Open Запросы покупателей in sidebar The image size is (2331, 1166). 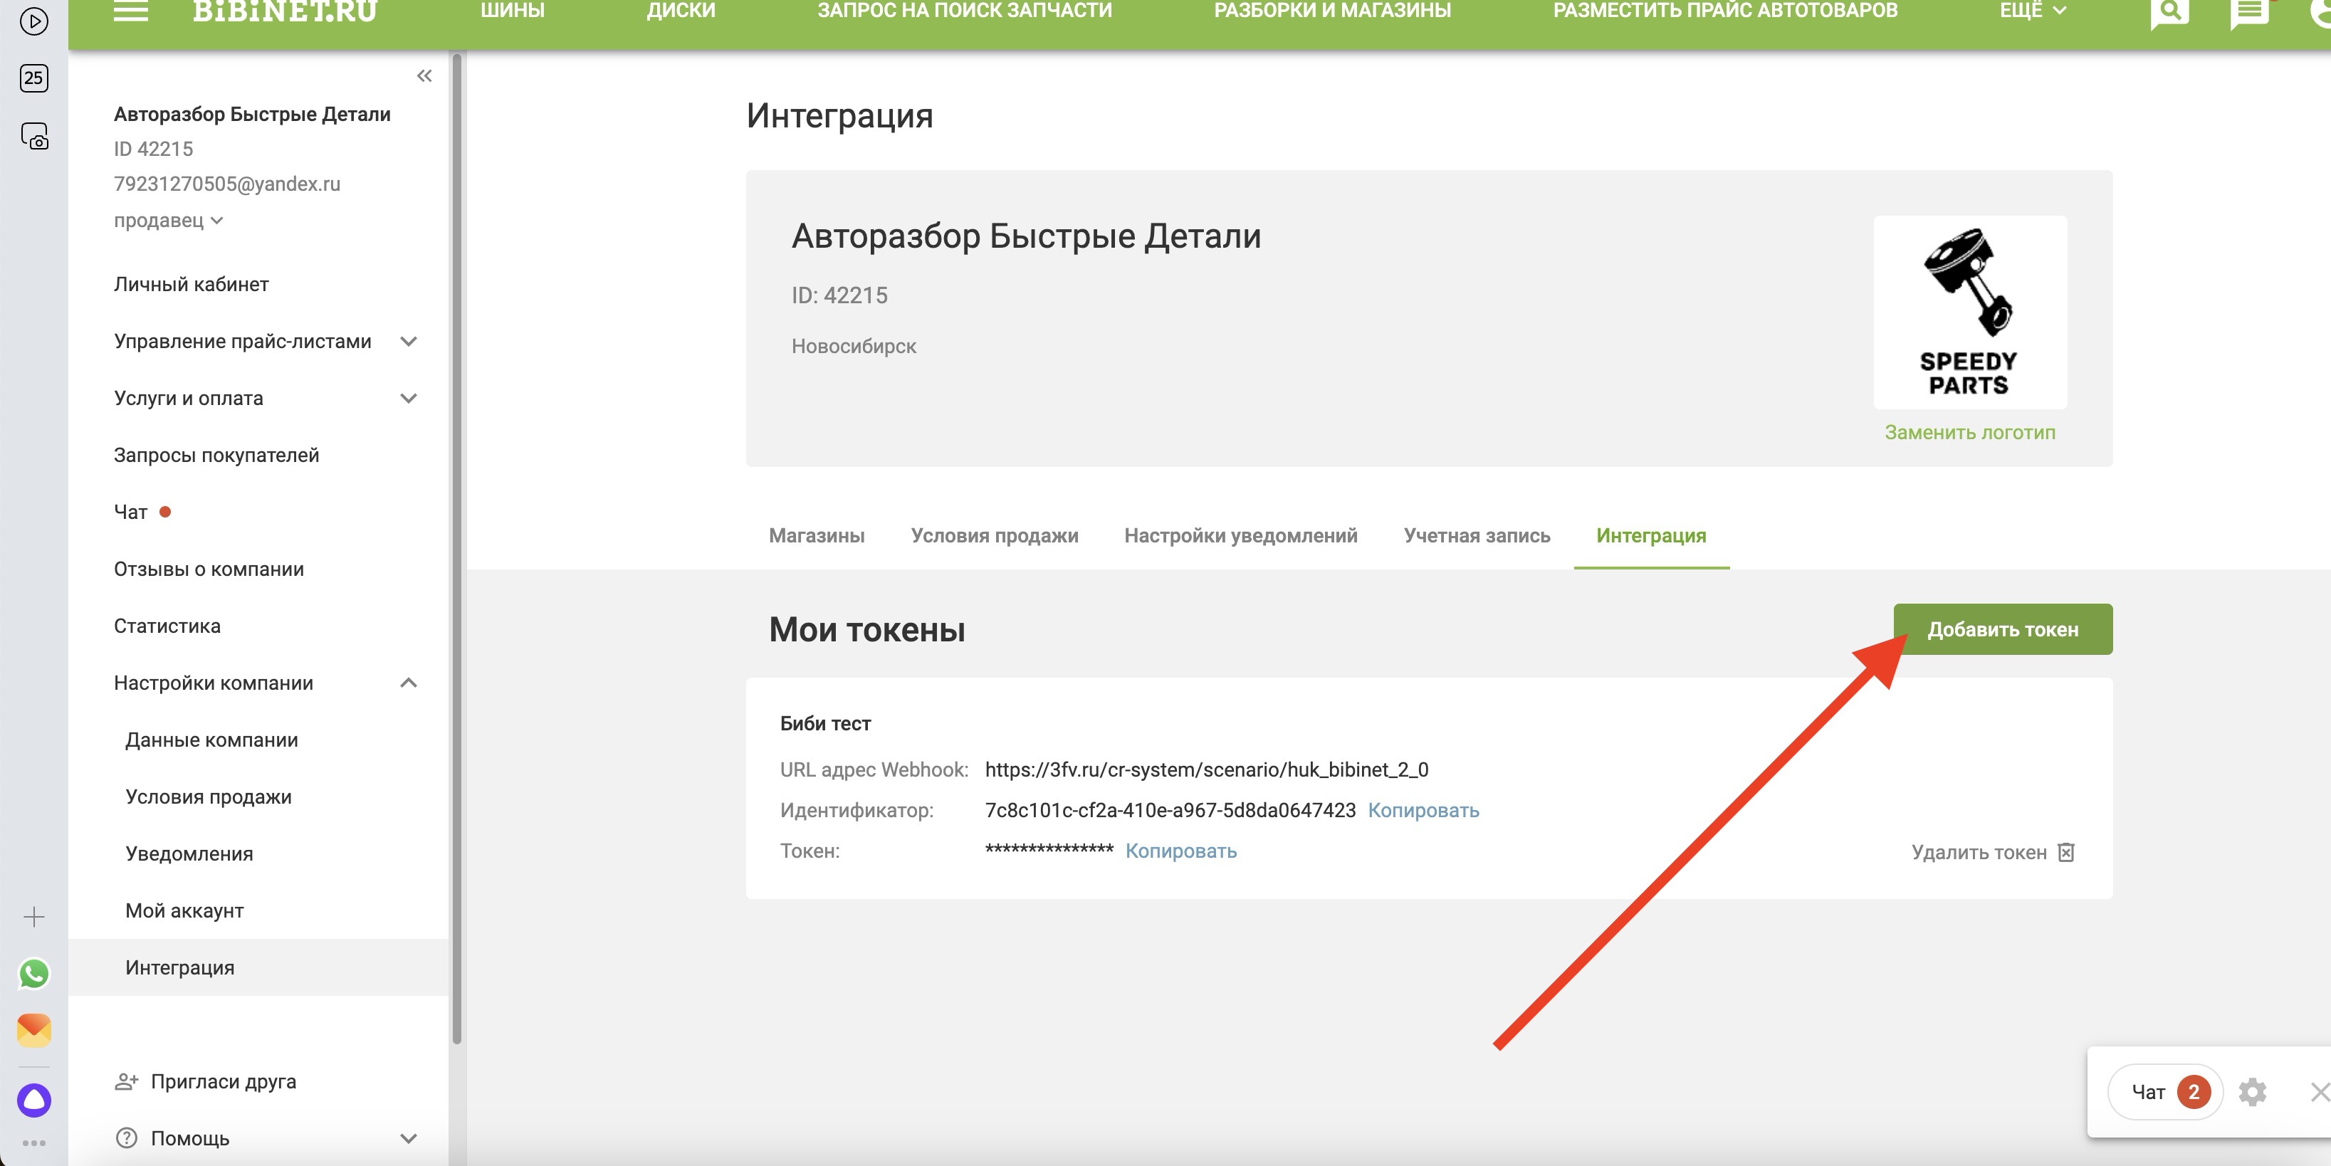pyautogui.click(x=216, y=455)
